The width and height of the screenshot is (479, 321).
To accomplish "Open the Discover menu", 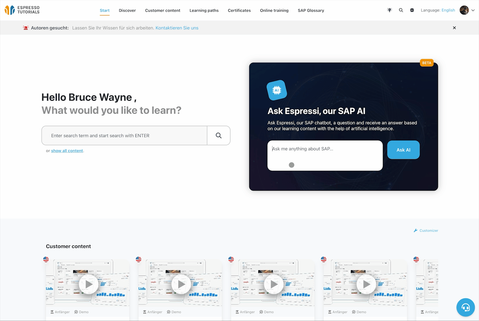I will click(127, 10).
